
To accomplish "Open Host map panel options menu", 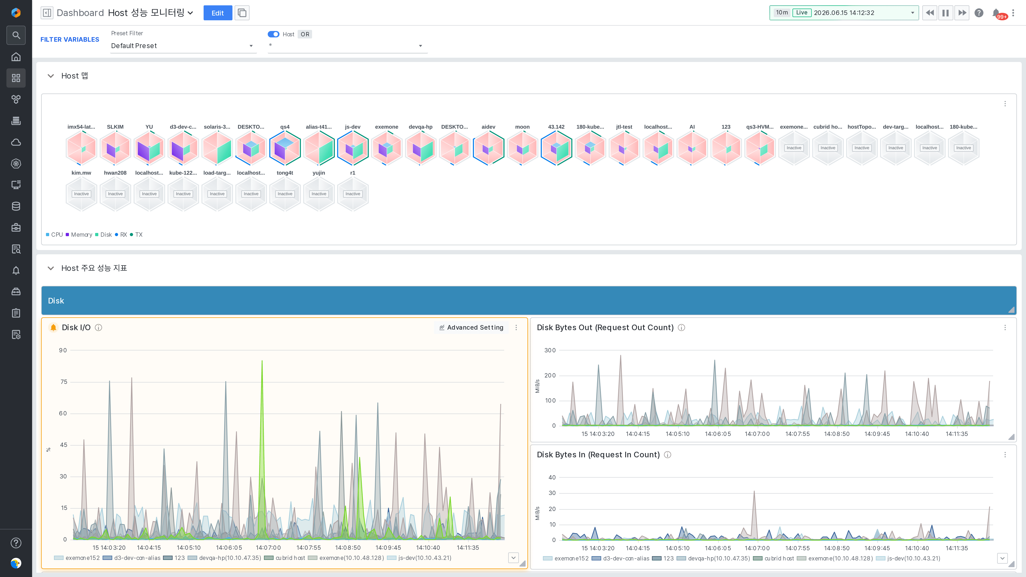I will [x=1005, y=104].
